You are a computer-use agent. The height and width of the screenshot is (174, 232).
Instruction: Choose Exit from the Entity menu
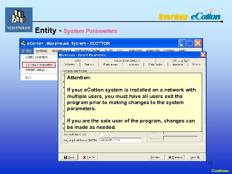(28, 77)
